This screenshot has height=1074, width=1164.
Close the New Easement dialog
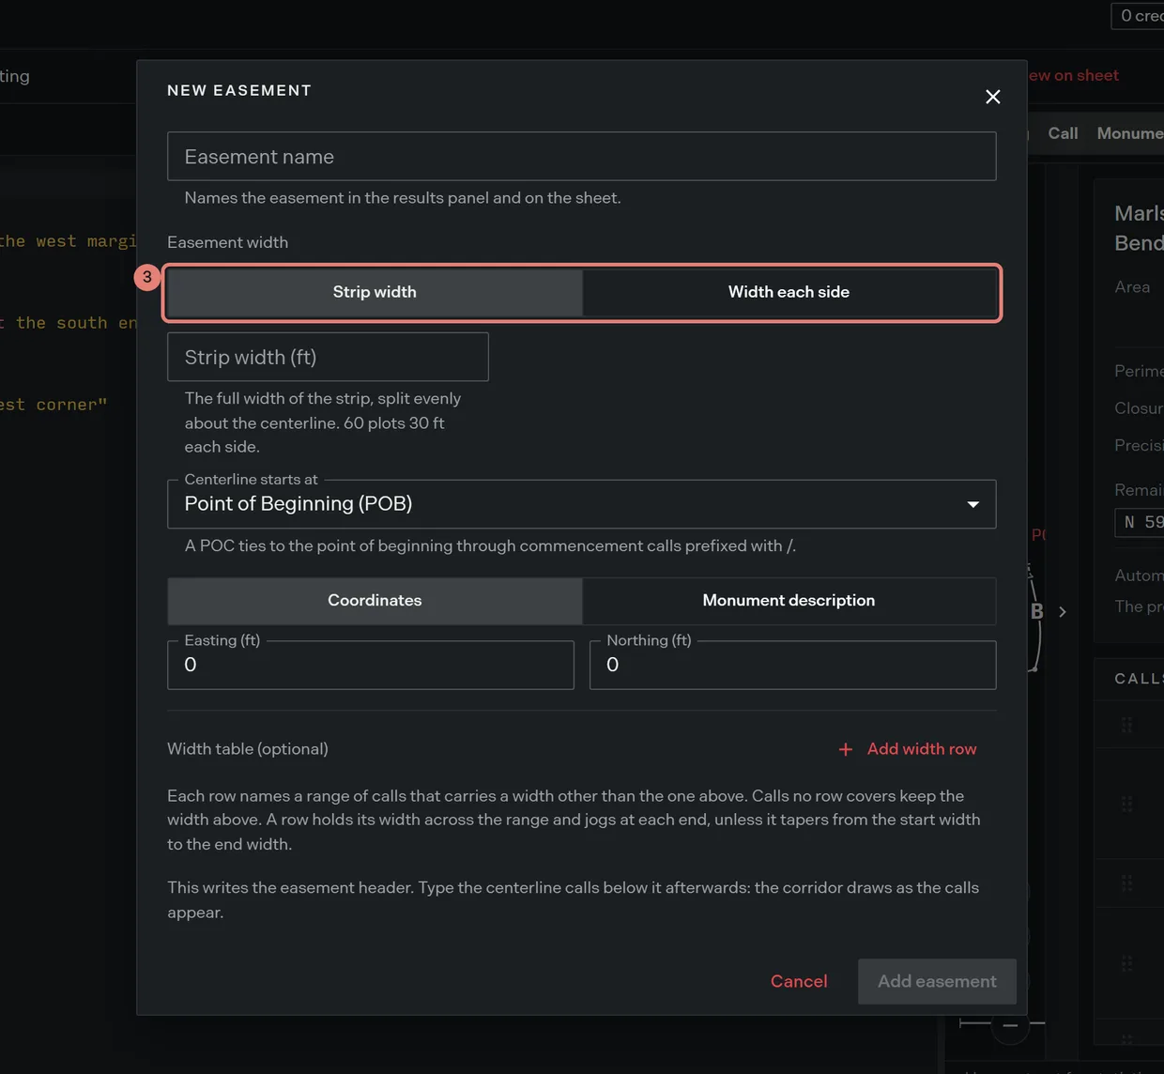(992, 97)
